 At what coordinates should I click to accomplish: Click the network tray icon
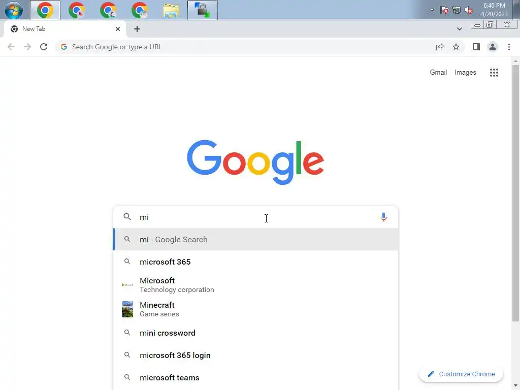point(457,10)
